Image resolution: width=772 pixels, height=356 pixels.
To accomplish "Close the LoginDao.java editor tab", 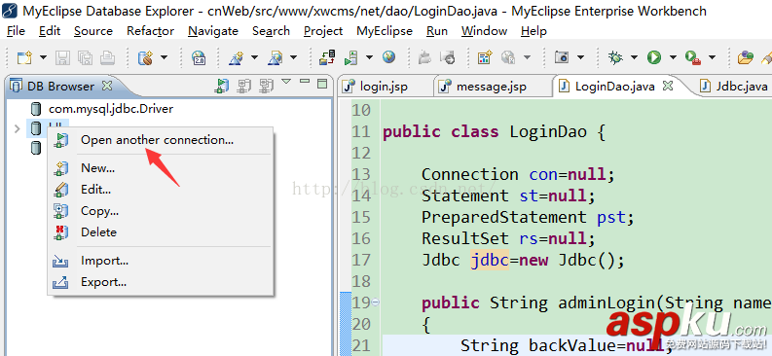I will tap(668, 86).
